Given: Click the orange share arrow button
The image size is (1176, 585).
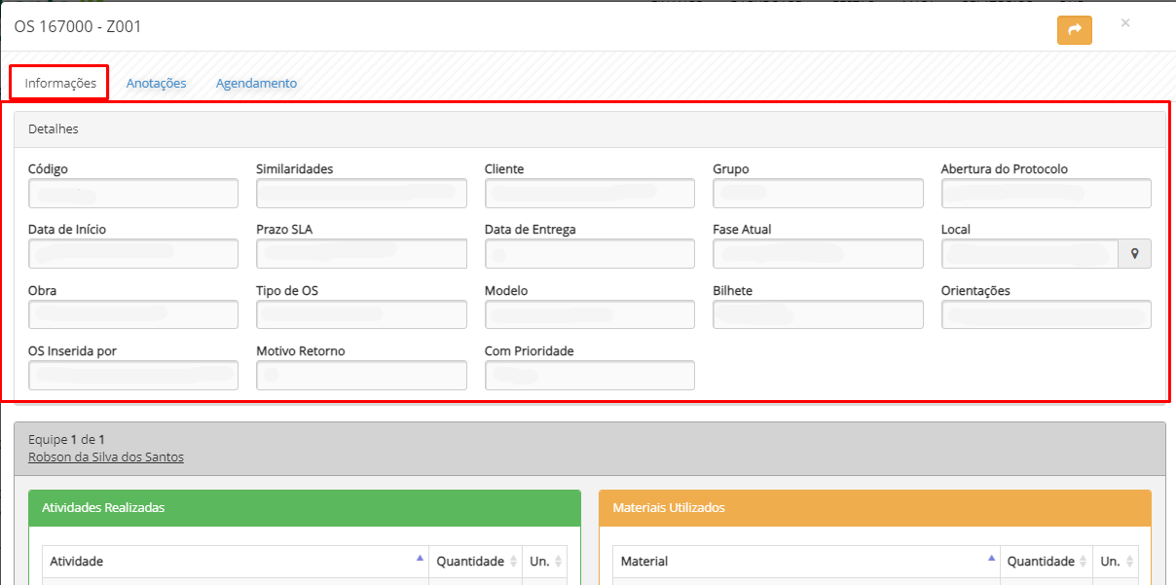Looking at the screenshot, I should point(1074,30).
